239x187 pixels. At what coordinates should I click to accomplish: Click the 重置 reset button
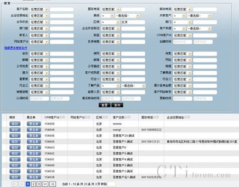104,105
